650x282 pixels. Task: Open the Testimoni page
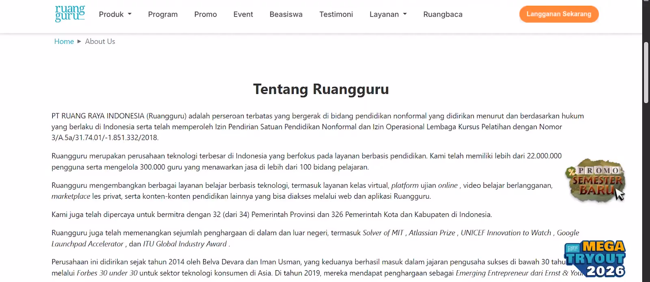point(336,14)
